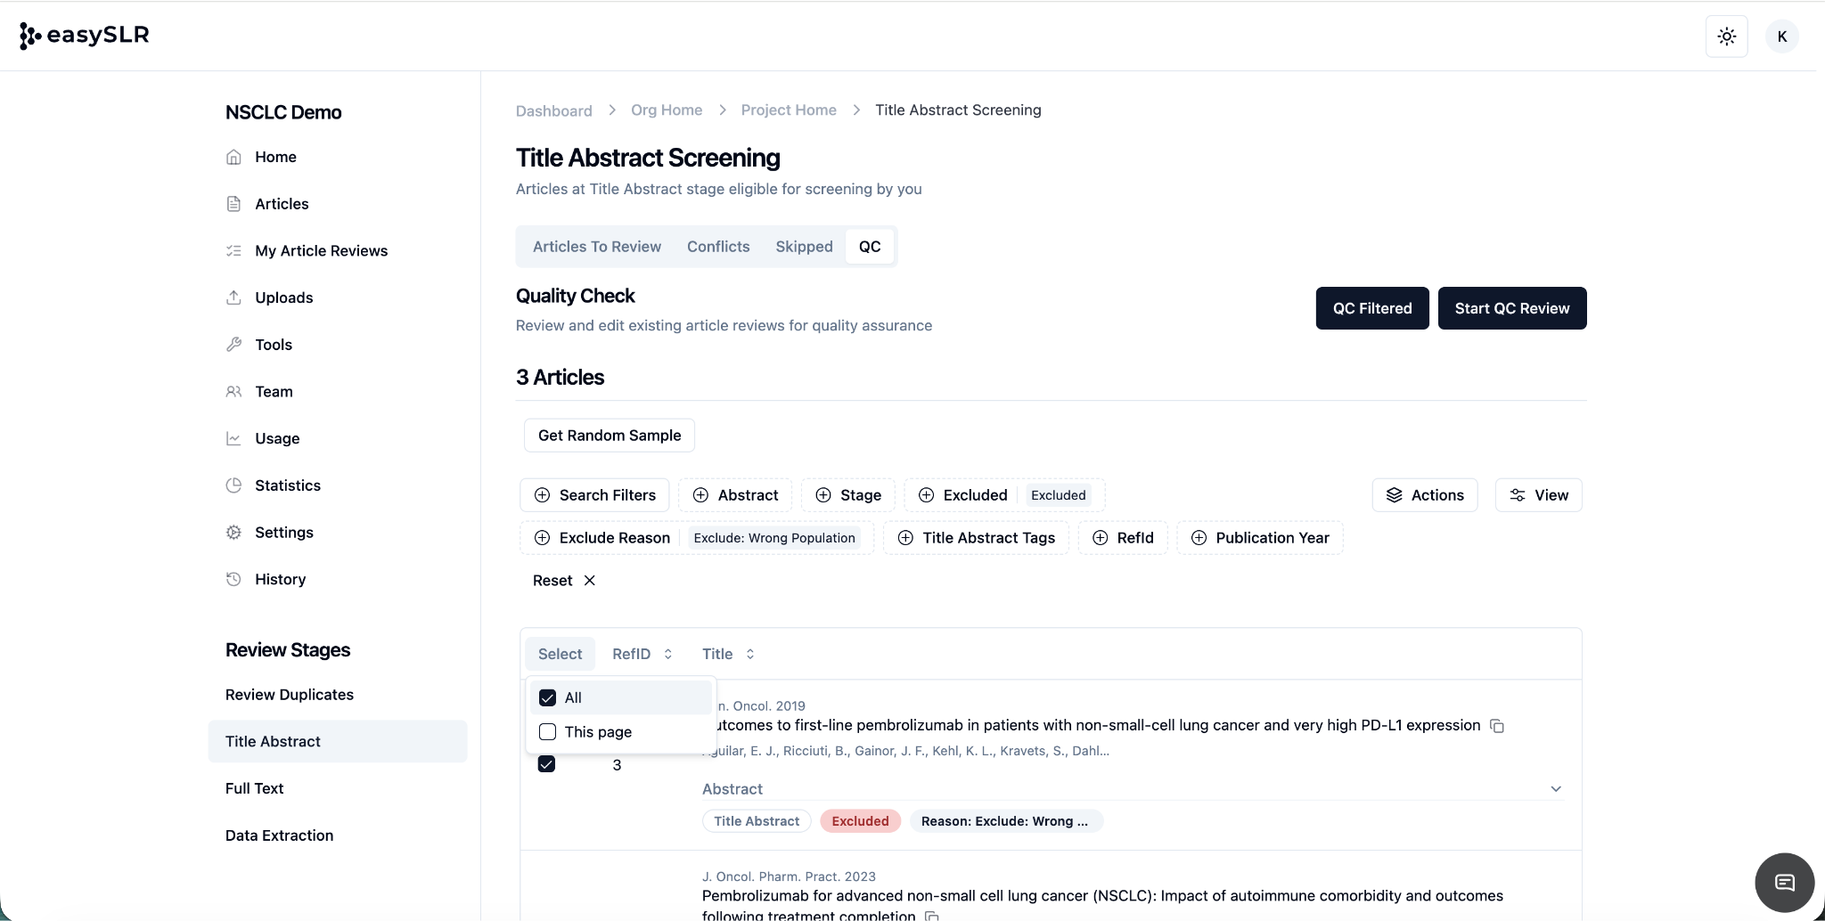
Task: Open the Uploads page in sidebar
Action: click(283, 297)
